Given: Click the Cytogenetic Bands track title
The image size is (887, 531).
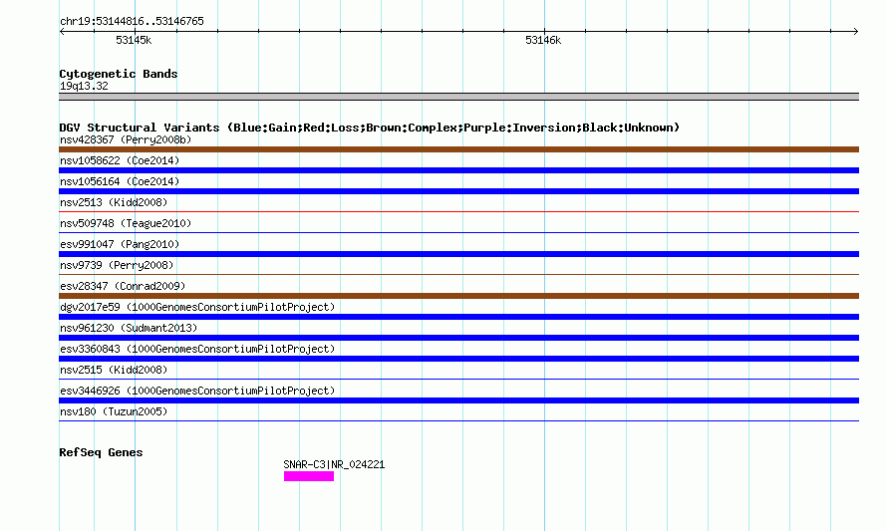Looking at the screenshot, I should coord(119,74).
